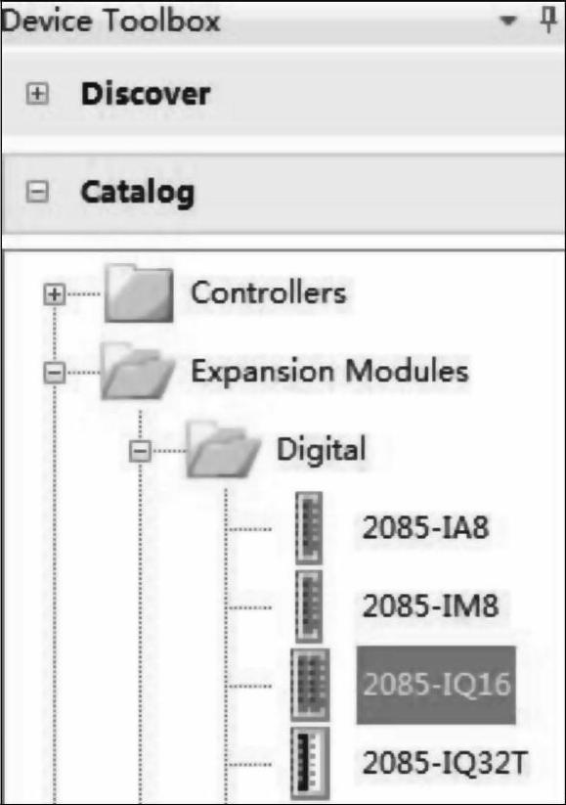Select the 2085-IQ32T label
The height and width of the screenshot is (805, 566).
445,763
